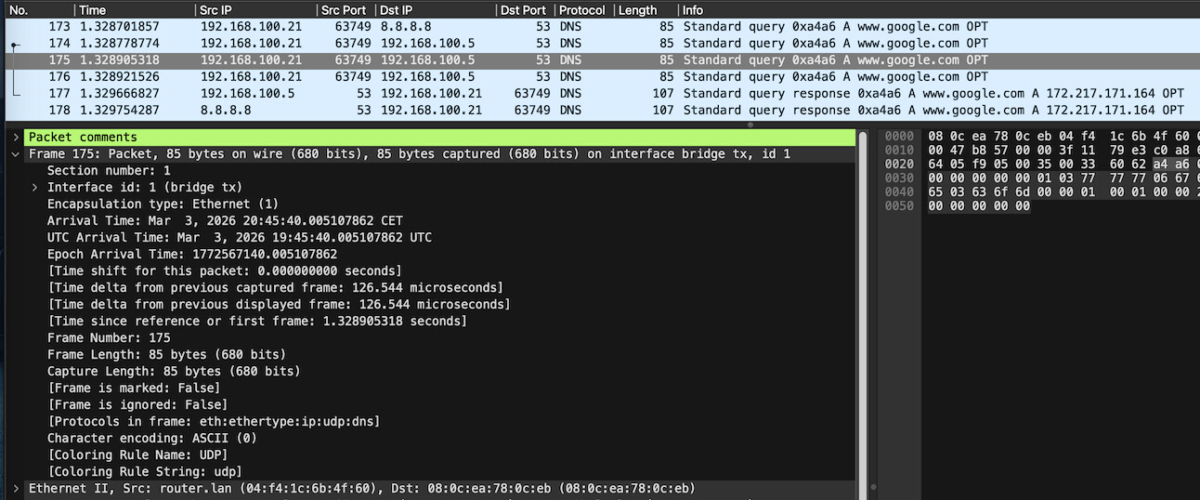Expand the Ethernet II layer
The width and height of the screenshot is (1200, 500).
(15, 489)
